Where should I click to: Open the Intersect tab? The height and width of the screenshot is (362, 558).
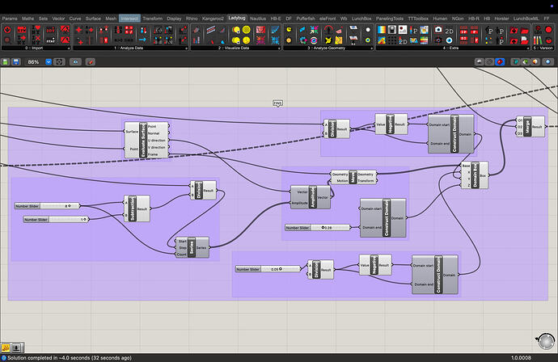tap(129, 19)
